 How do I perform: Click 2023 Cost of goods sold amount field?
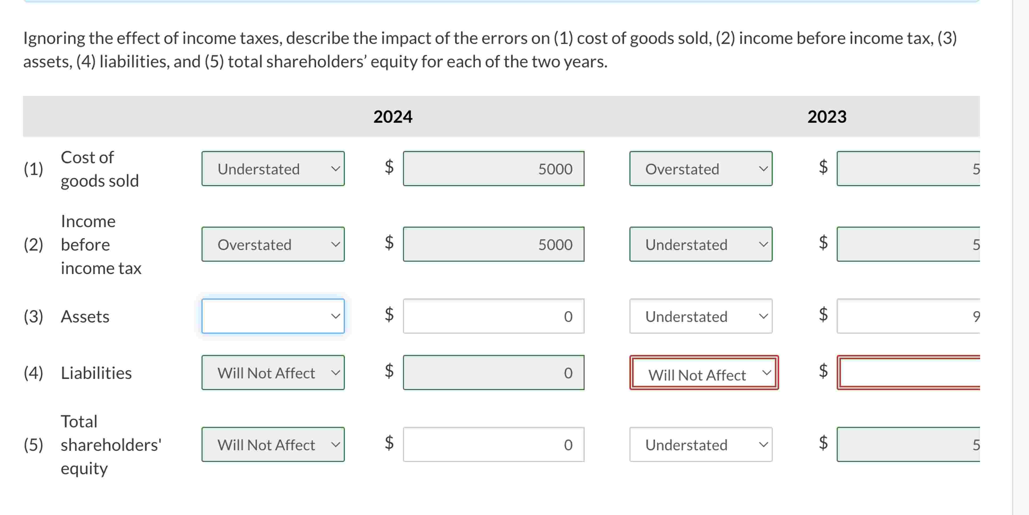click(x=908, y=169)
